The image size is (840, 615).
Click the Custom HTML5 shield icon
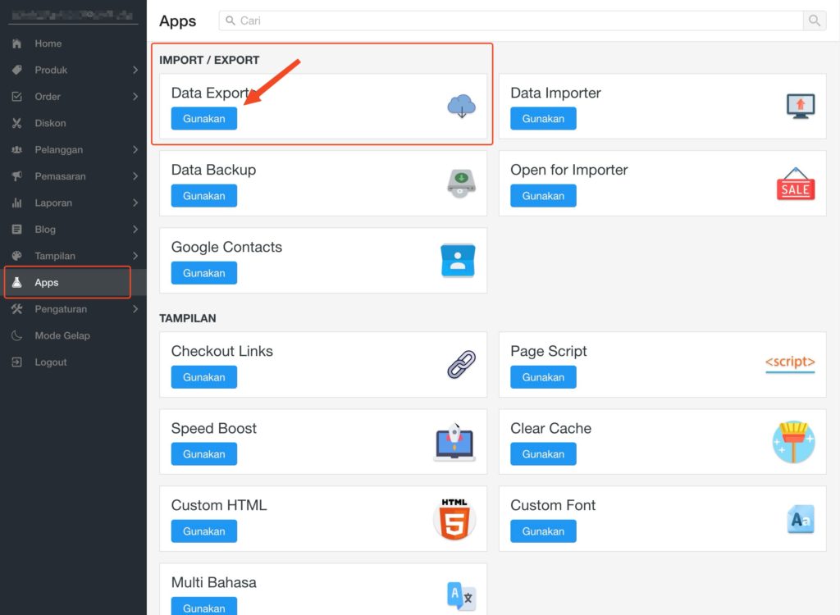[454, 518]
